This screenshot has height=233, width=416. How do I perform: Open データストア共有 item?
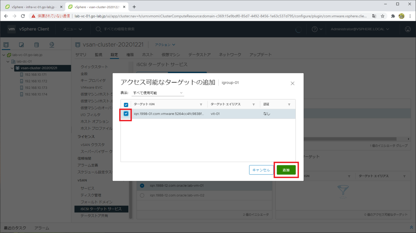click(94, 216)
